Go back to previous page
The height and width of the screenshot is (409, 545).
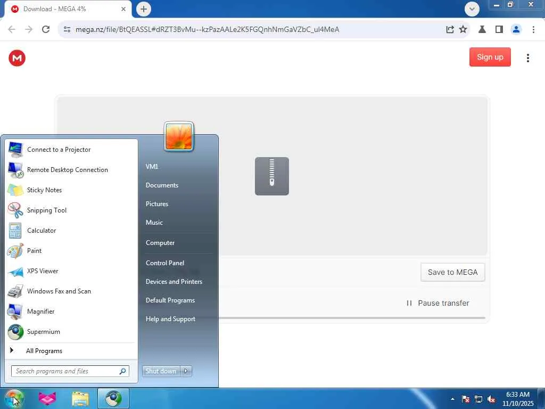point(12,29)
